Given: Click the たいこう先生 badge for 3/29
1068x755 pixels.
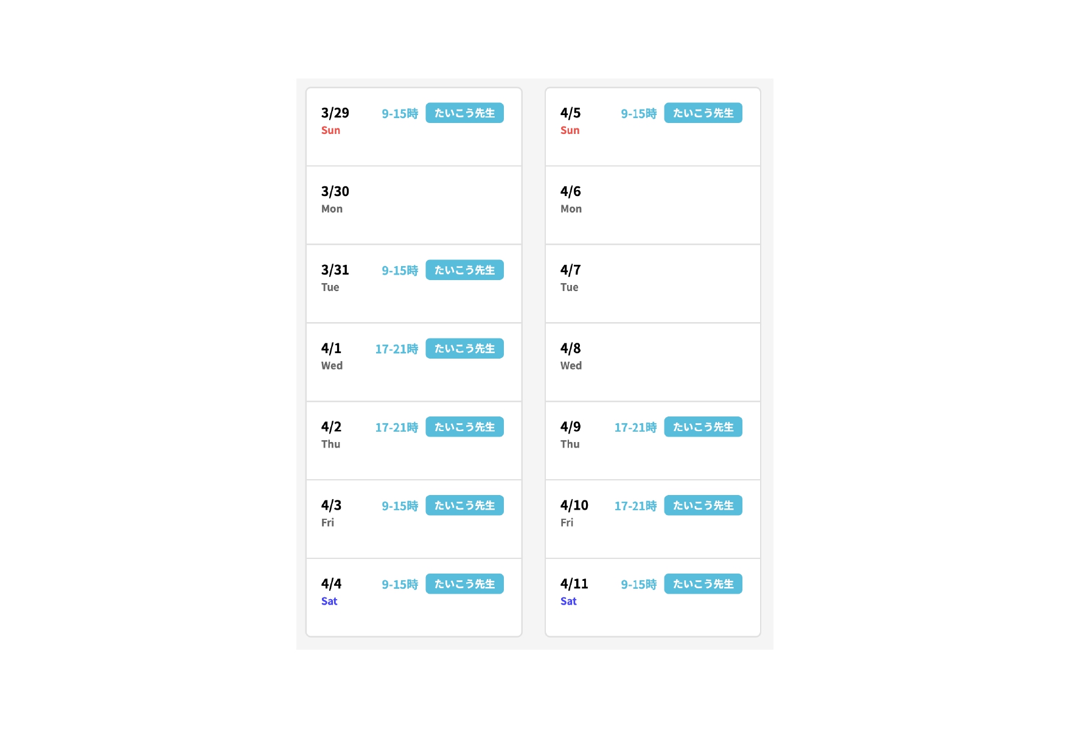Looking at the screenshot, I should click(464, 113).
